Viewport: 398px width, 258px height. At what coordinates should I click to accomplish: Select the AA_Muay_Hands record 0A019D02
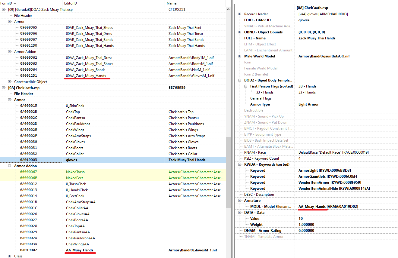113,250
